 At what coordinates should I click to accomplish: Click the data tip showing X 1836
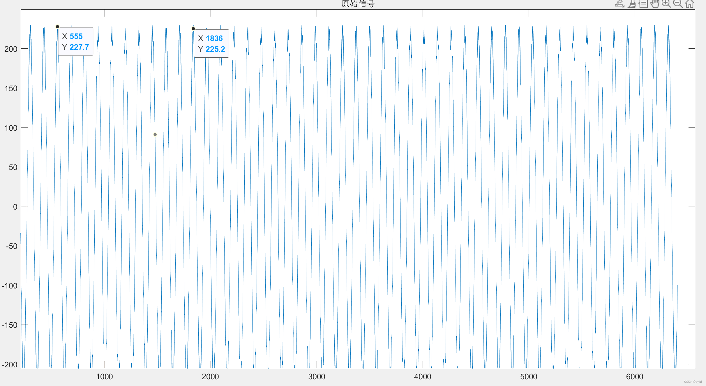(211, 44)
